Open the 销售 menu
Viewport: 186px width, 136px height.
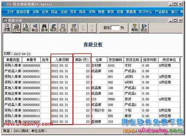101,12
